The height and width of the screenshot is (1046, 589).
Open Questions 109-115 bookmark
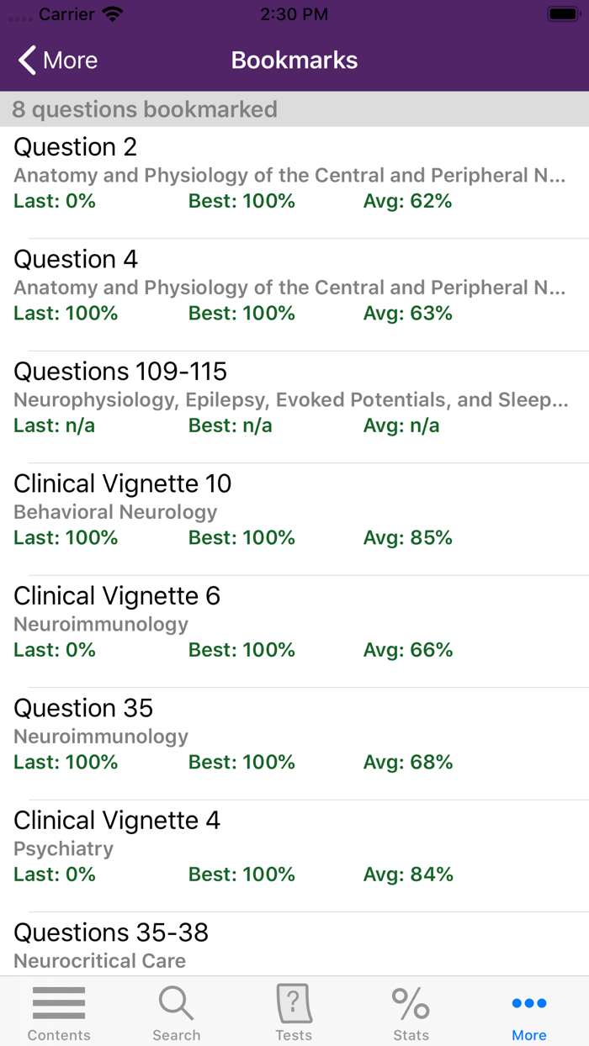point(294,397)
